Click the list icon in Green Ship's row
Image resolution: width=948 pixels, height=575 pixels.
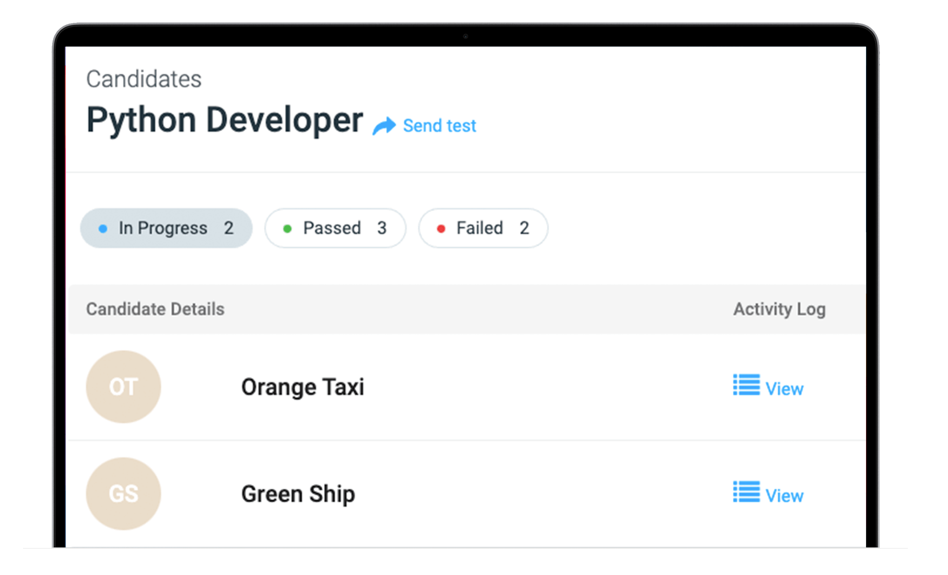click(746, 492)
